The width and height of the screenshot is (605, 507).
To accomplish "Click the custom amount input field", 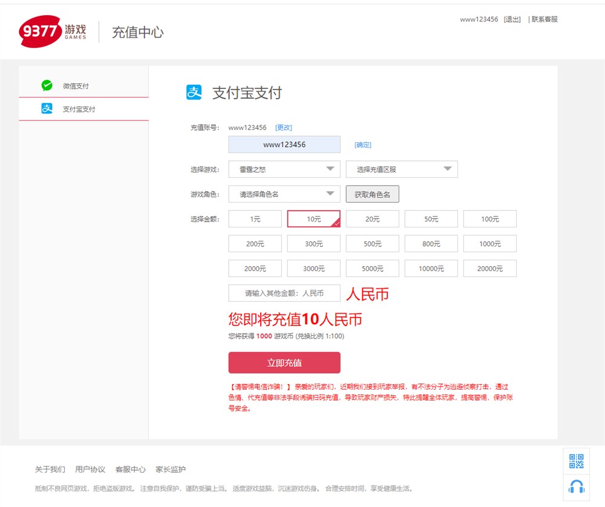I will click(x=284, y=293).
